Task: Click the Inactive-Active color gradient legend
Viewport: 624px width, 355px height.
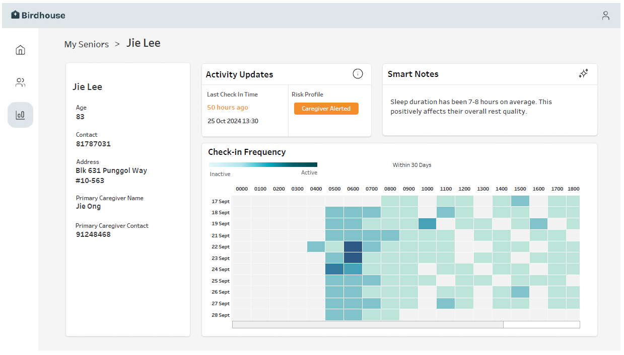Action: (x=263, y=164)
